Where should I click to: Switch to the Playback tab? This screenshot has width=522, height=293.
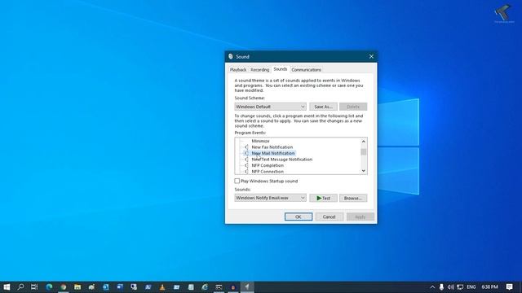238,70
